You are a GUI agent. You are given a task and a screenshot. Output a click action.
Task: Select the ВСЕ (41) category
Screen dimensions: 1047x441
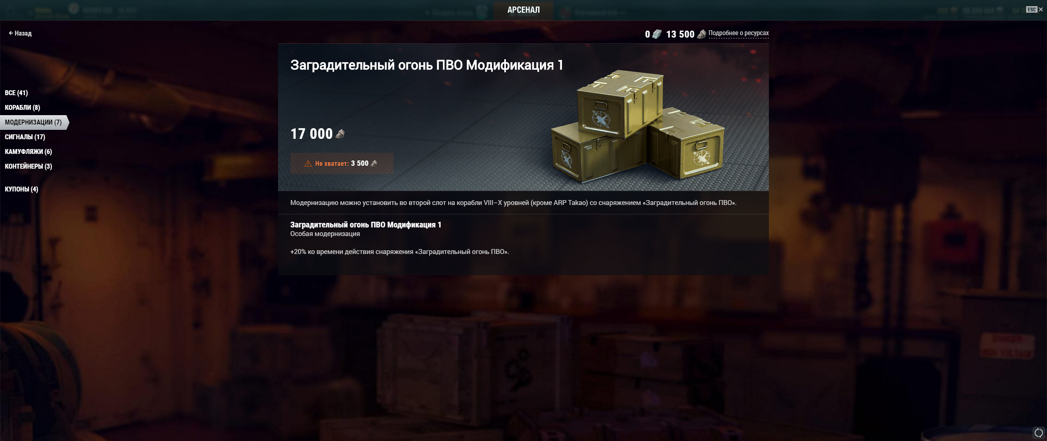16,93
